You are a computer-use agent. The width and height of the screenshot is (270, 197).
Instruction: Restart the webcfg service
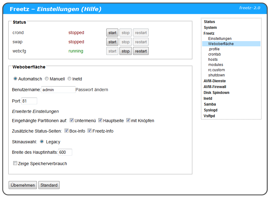pos(141,51)
